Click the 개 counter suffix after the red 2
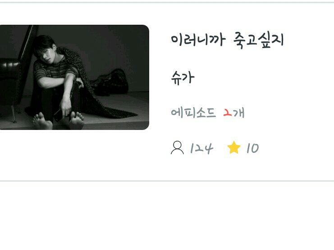The image size is (334, 250). point(238,113)
